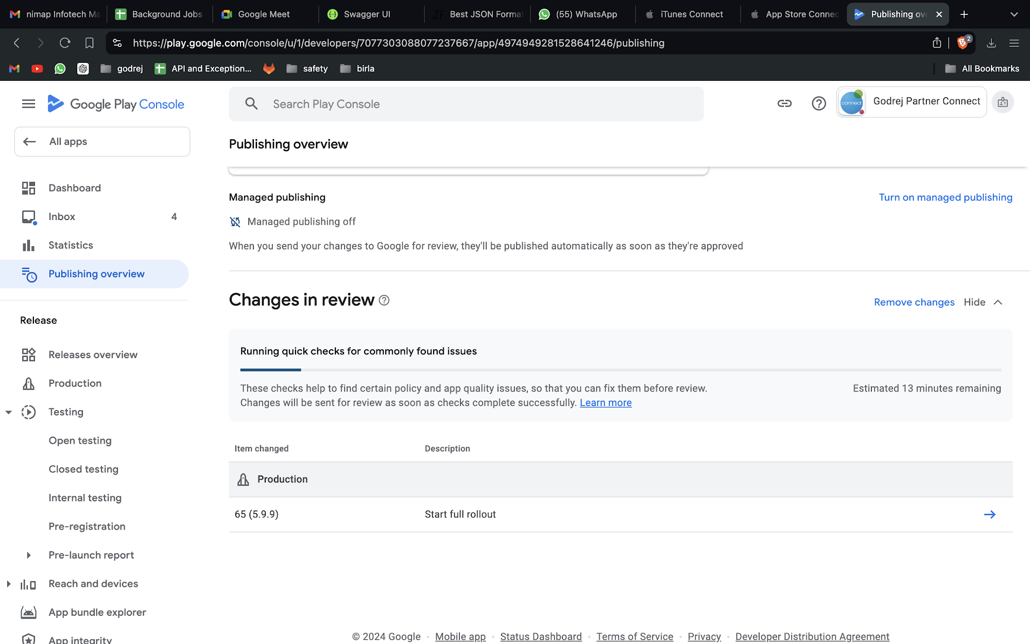Click the Remove changes link
The height and width of the screenshot is (644, 1030).
914,302
